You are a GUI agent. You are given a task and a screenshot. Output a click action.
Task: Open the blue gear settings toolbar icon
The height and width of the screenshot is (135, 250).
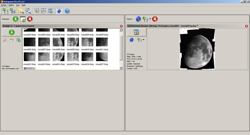click(59, 11)
